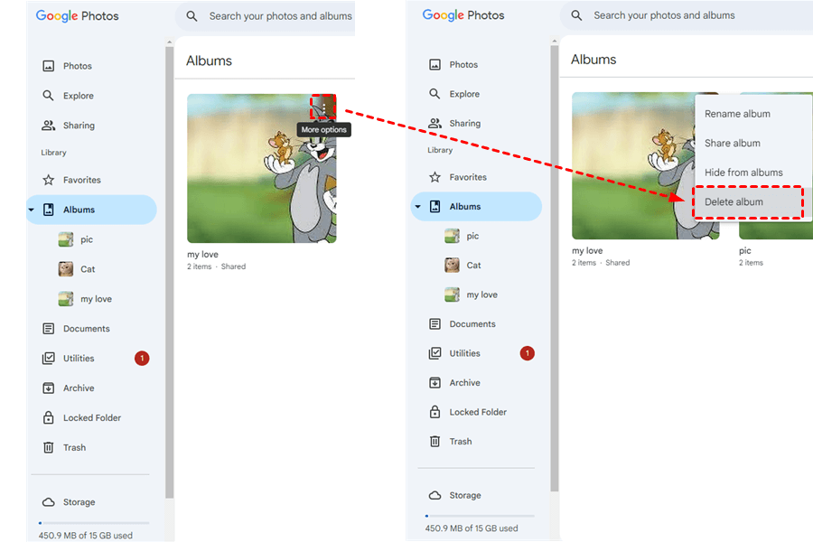Click the left screenshot sidebar scrollbar
The image size is (813, 542).
(x=170, y=272)
